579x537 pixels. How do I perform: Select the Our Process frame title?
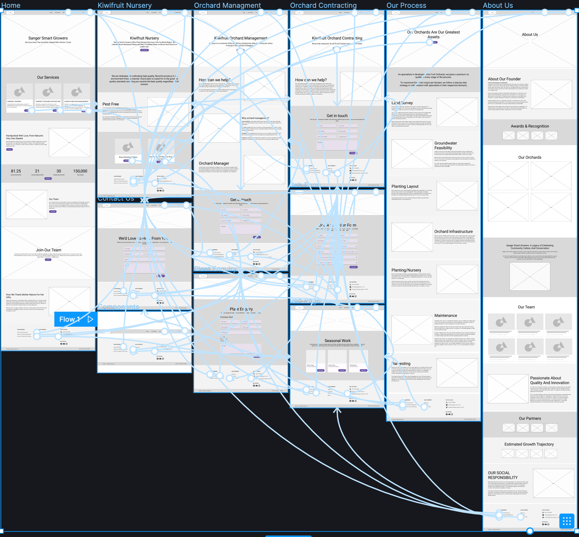click(x=406, y=5)
